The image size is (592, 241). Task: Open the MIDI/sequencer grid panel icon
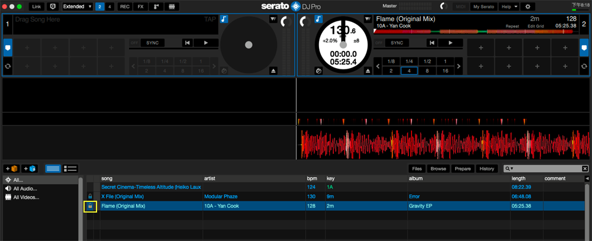(172, 7)
